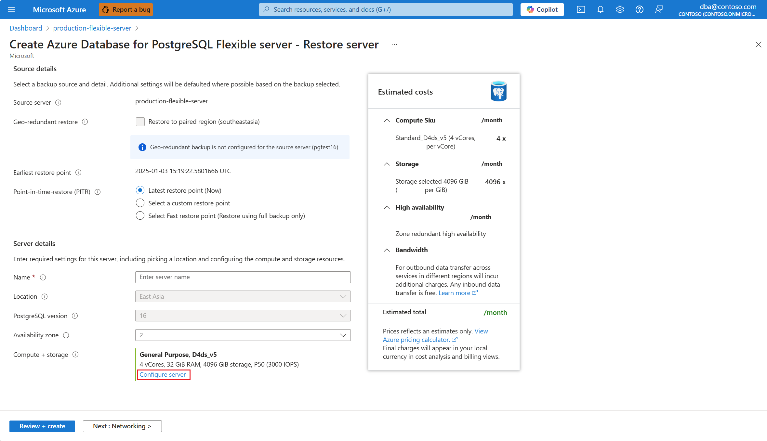Open Copilot from the top bar
Screen dimensions: 767x441
coord(542,9)
